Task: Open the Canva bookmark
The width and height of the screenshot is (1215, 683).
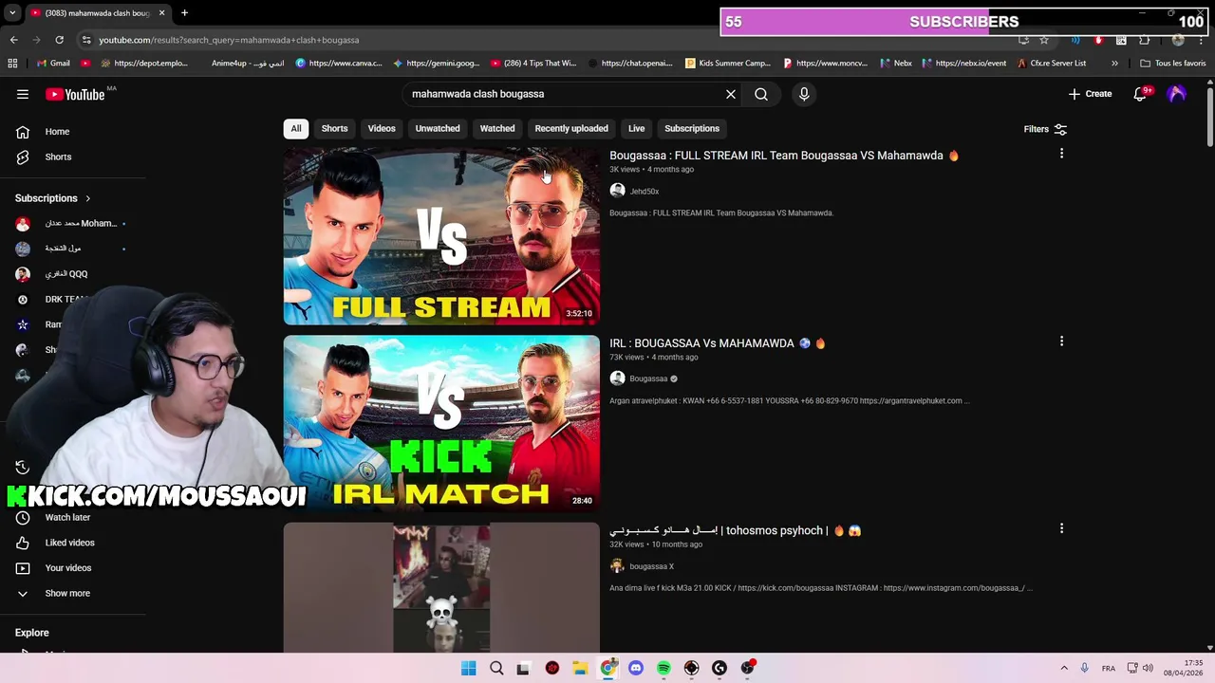Action: point(339,64)
